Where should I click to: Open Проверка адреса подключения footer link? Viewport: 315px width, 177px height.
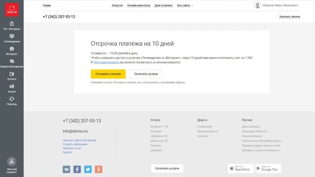[261, 146]
